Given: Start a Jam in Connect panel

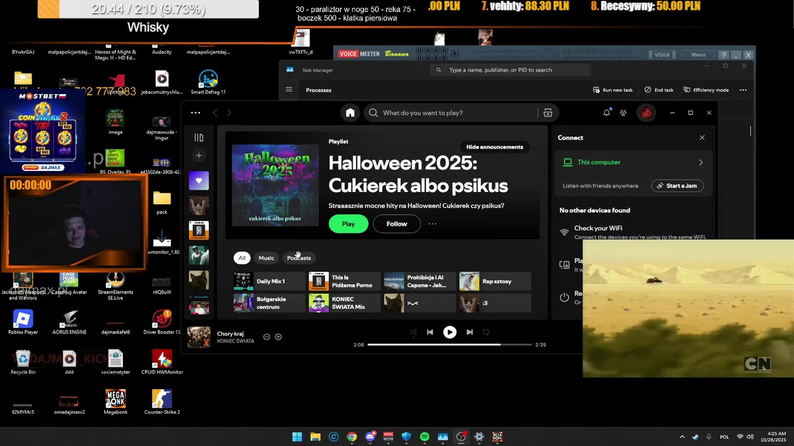Looking at the screenshot, I should [677, 186].
